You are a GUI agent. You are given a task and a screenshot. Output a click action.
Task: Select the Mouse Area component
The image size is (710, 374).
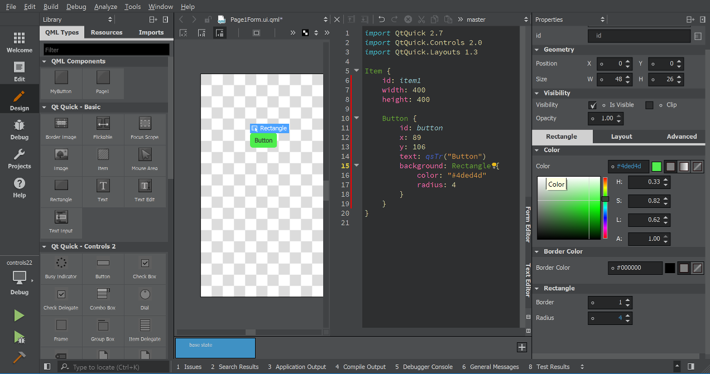coord(145,160)
